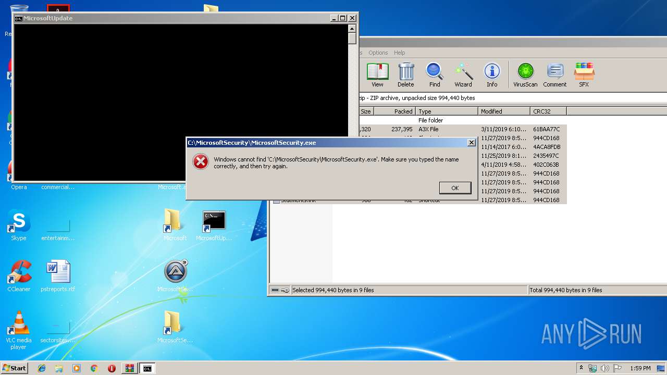This screenshot has width=667, height=375.
Task: Launch Internet Explorer from the taskbar
Action: pos(42,368)
